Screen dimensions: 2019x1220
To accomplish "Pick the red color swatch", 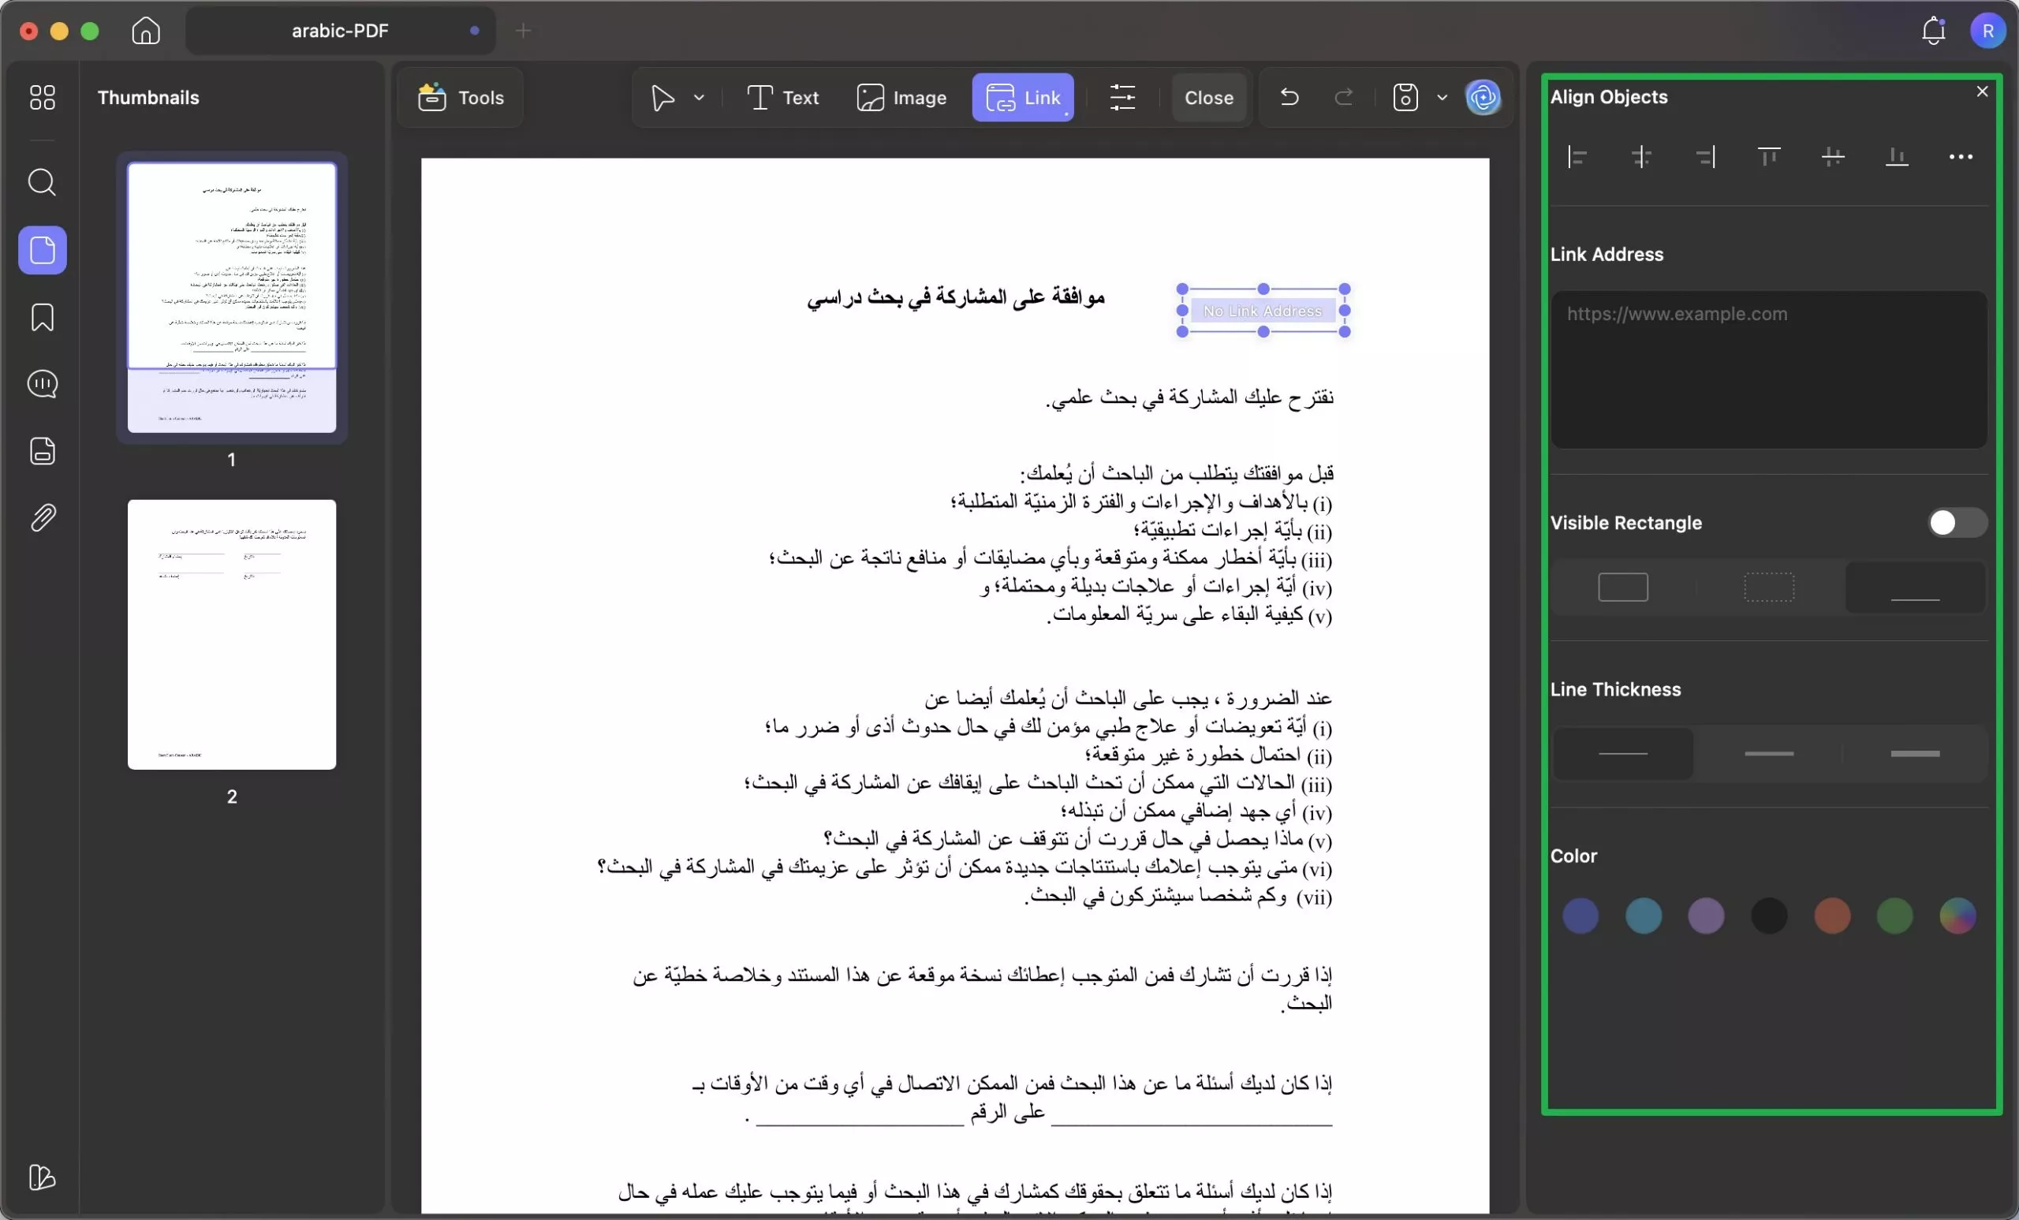I will pyautogui.click(x=1832, y=916).
